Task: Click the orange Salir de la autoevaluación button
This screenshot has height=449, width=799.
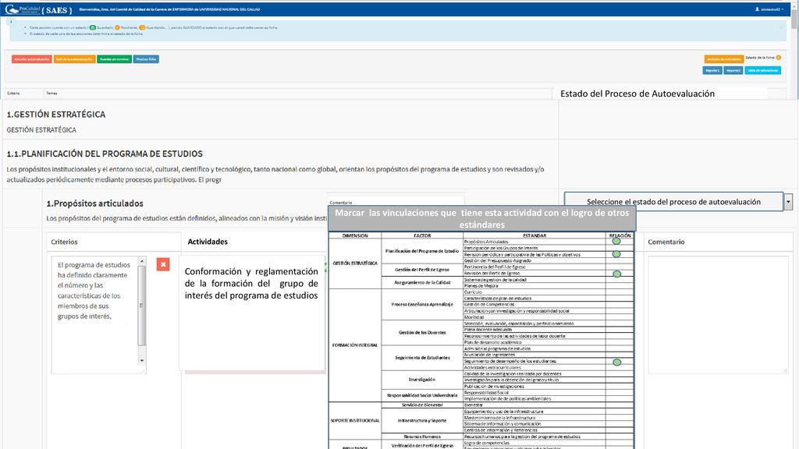Action: [x=74, y=59]
